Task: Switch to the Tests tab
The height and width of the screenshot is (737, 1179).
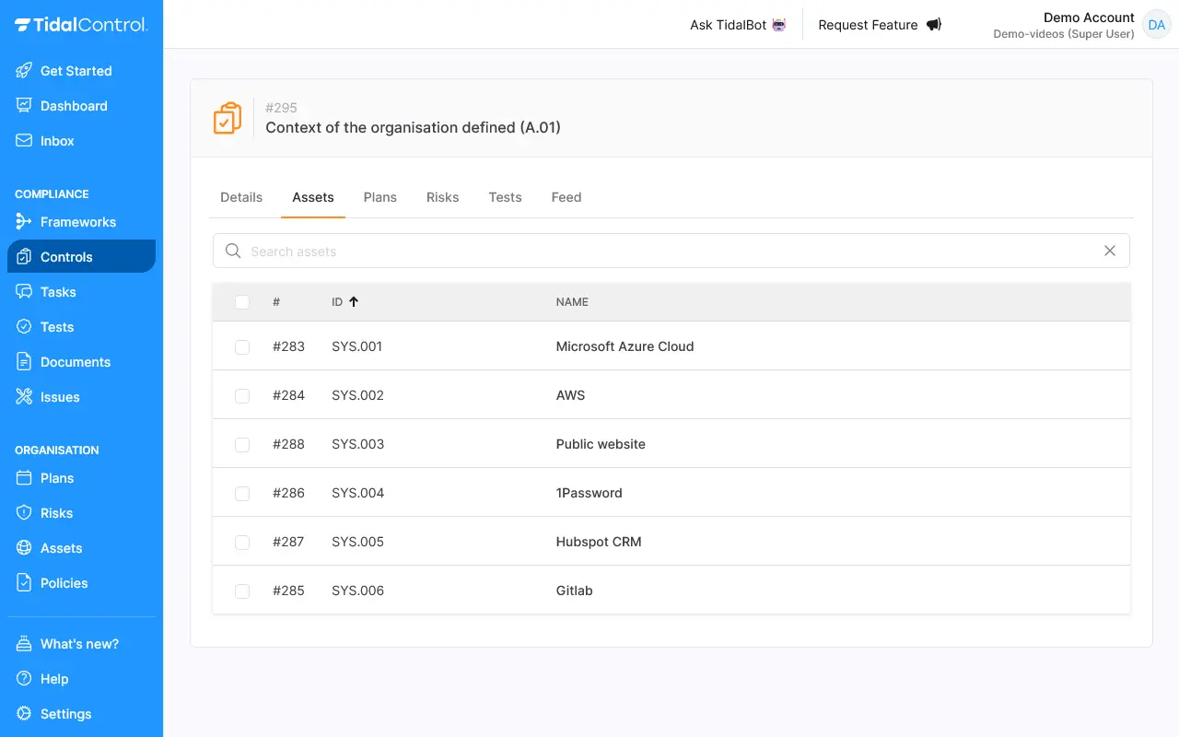Action: (506, 197)
